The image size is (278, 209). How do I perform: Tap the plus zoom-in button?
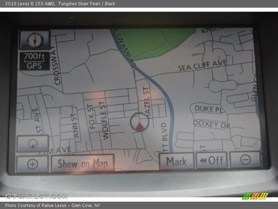[33, 164]
